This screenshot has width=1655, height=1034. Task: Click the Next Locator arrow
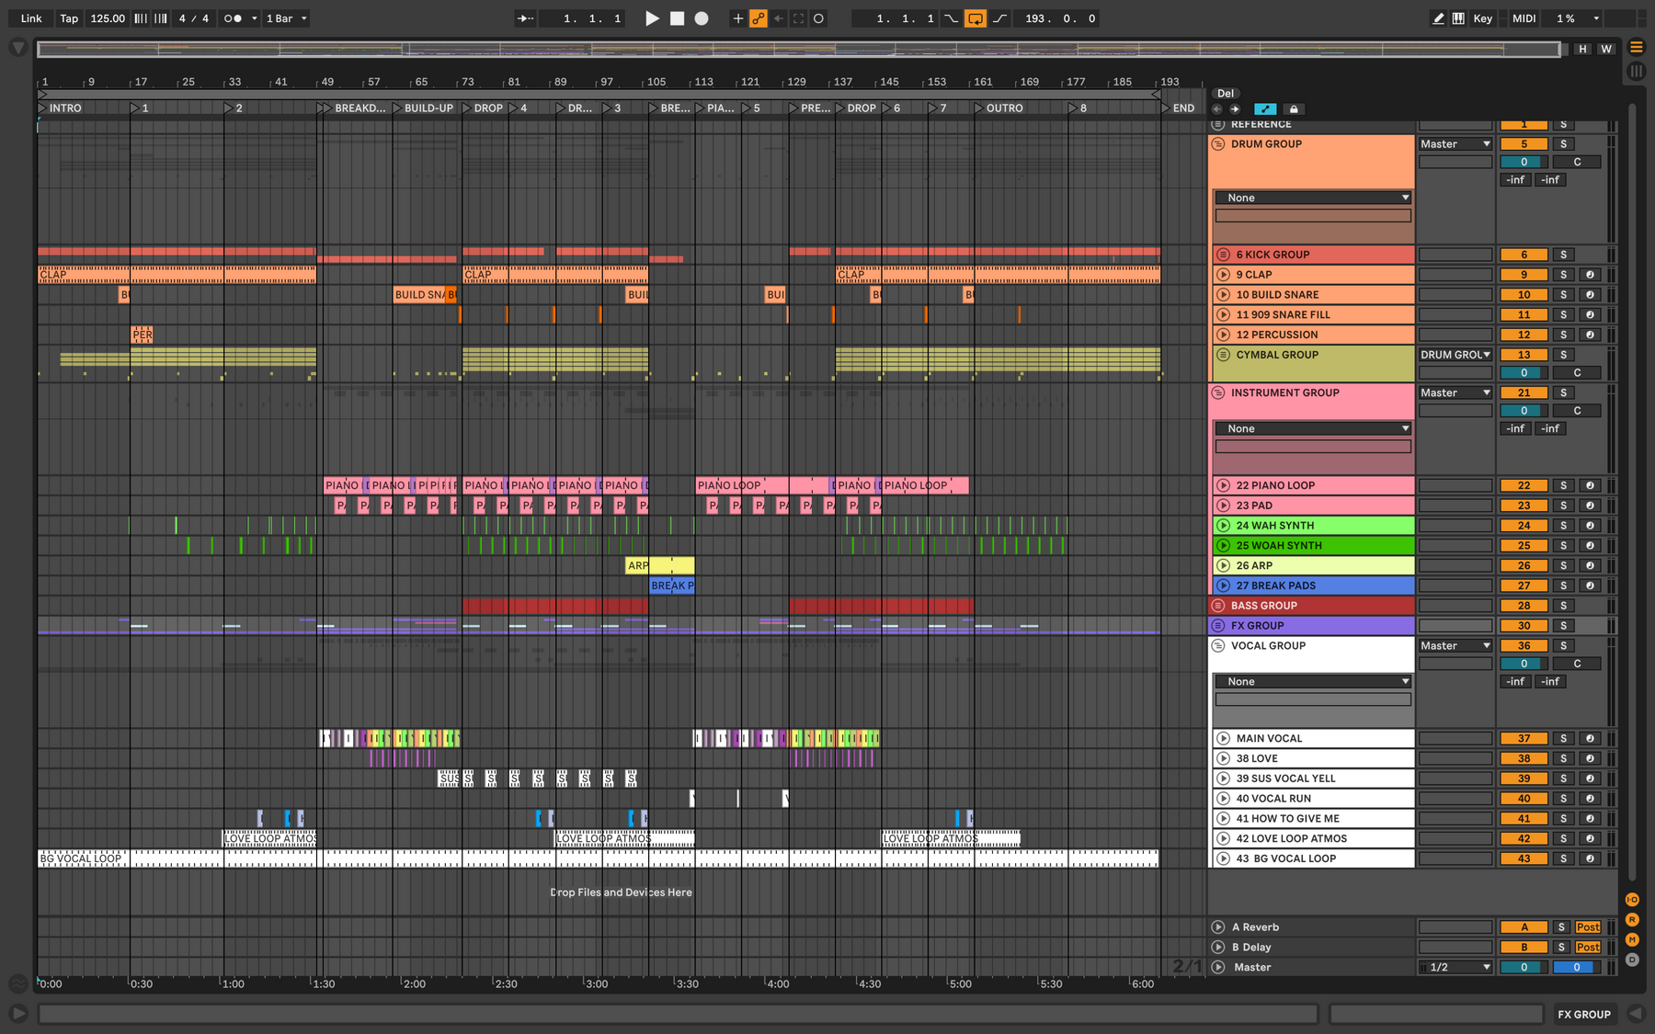click(1235, 108)
